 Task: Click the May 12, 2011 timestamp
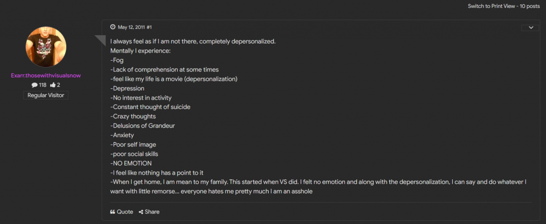131,27
